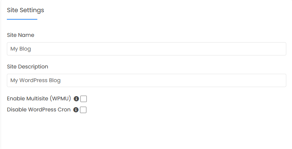Click the word Settings in the heading

pyautogui.click(x=32, y=10)
